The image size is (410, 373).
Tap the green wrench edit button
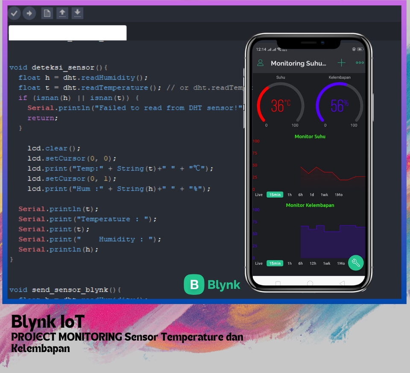point(356,263)
